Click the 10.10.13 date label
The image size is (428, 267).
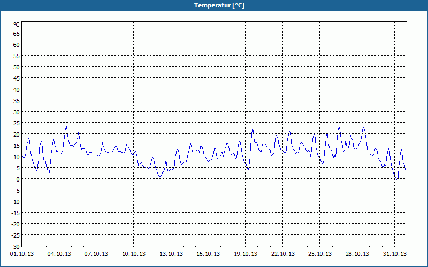134,254
